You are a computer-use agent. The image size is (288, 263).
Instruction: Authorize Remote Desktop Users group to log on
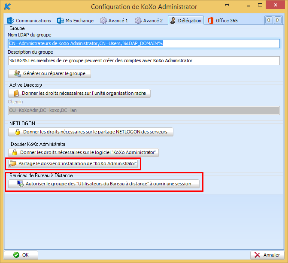coord(104,184)
